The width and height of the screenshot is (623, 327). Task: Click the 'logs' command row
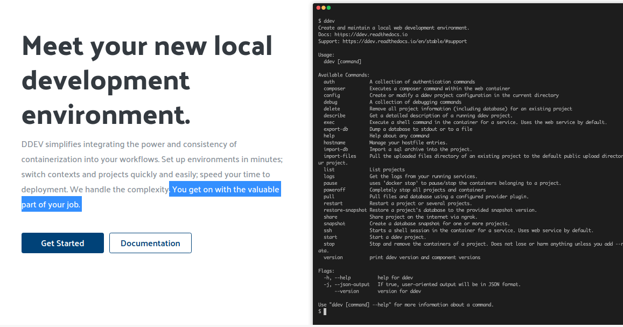tap(401, 176)
